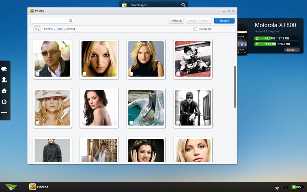Image resolution: width=307 pixels, height=192 pixels.
Task: Expand device info with the Detail button
Action: click(292, 50)
